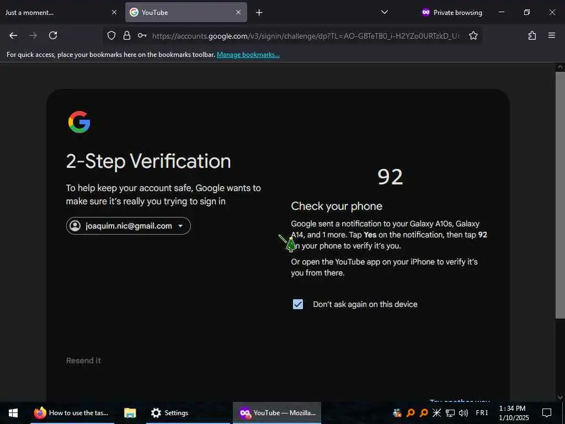Viewport: 565px width, 424px height.
Task: Click the scrollbar down arrow
Action: point(560,397)
